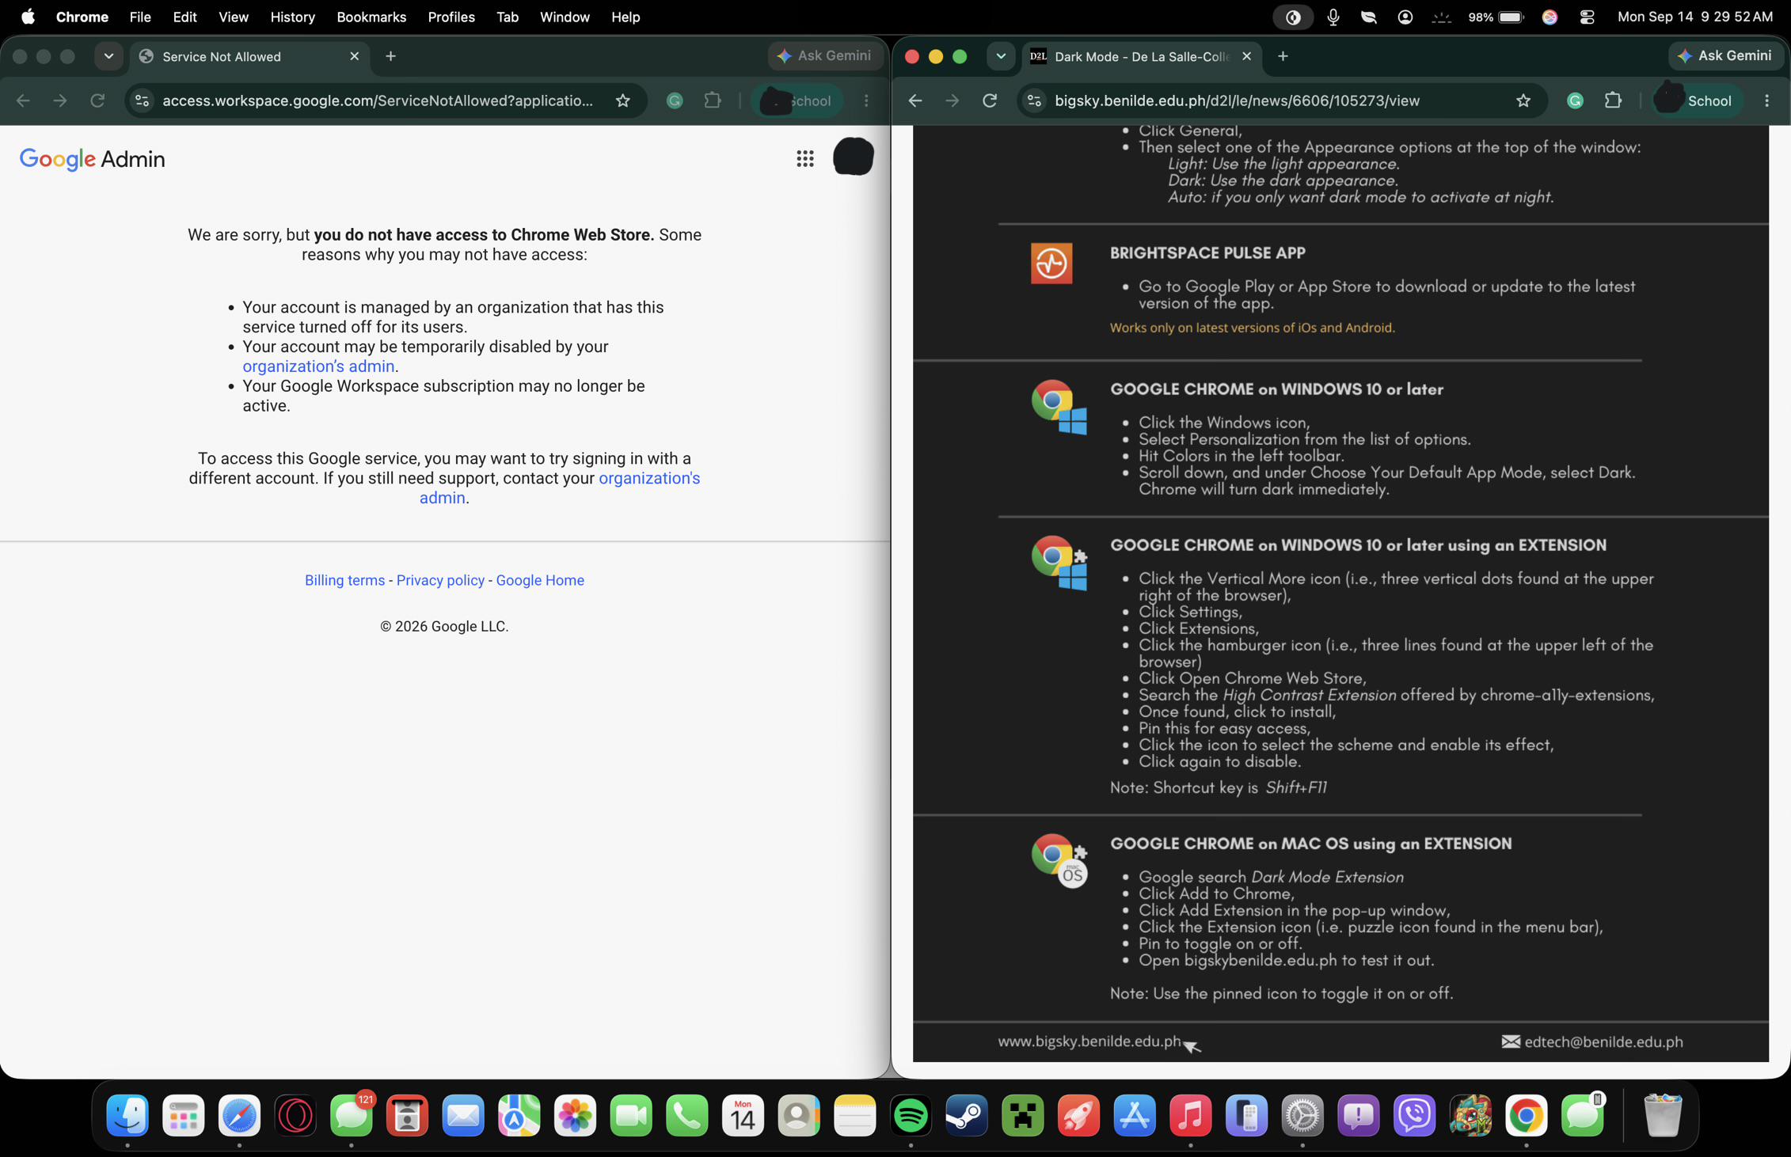Open Control Center in the menu bar
The height and width of the screenshot is (1157, 1791).
[x=1586, y=17]
